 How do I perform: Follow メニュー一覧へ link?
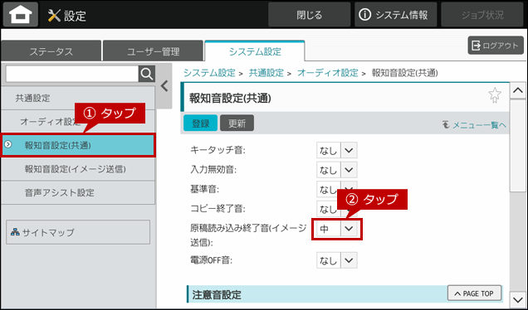(x=475, y=125)
